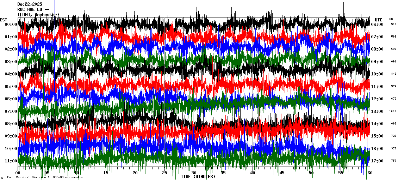The height and width of the screenshot is (182, 398).
Task: Click the UTC-side 06:00 label
Action: coord(377,24)
